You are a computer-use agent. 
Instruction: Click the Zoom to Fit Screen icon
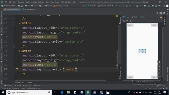(159, 77)
